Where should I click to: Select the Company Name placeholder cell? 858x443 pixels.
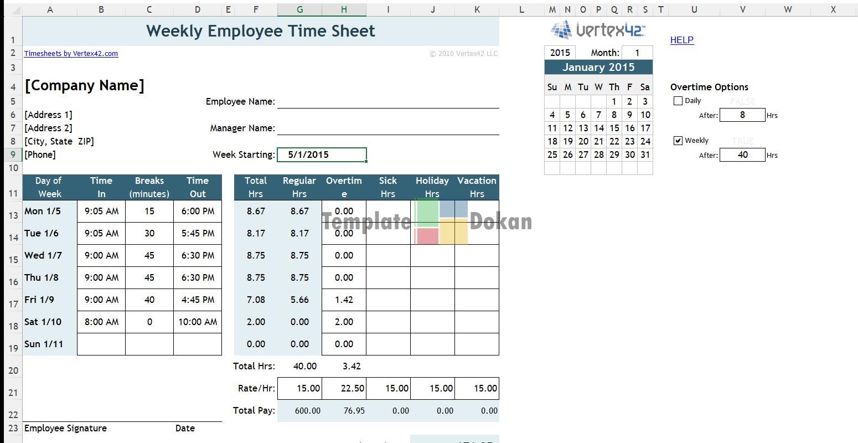click(85, 85)
